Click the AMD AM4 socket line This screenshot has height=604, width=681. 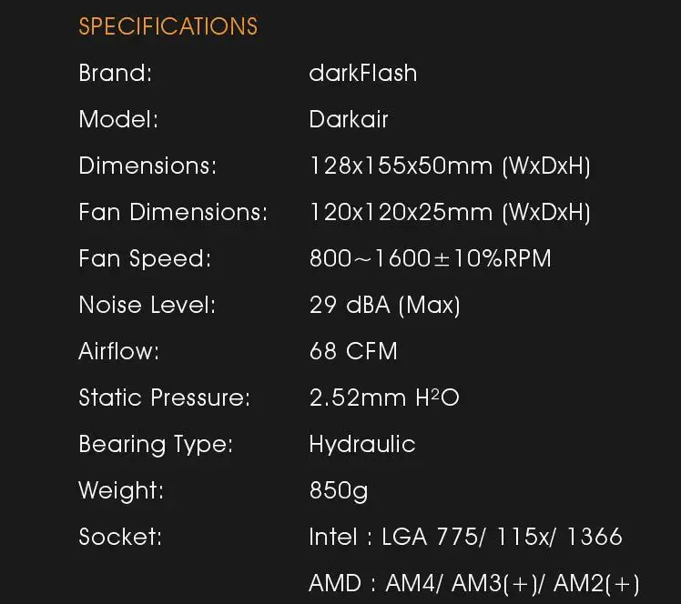coord(473,583)
